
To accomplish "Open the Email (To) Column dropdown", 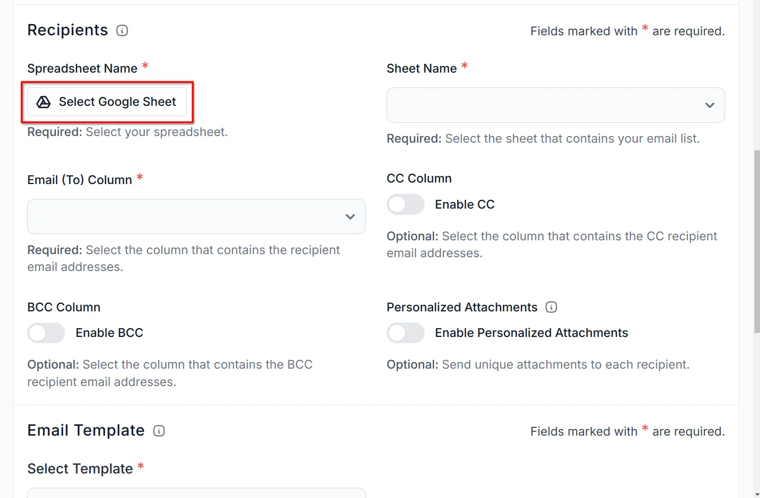I will point(196,217).
